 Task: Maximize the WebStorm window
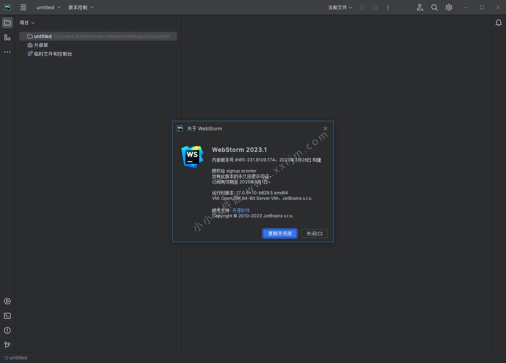(482, 7)
